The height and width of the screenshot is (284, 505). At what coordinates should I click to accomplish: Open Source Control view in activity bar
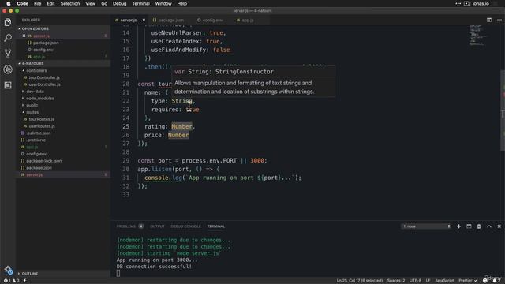click(x=8, y=54)
